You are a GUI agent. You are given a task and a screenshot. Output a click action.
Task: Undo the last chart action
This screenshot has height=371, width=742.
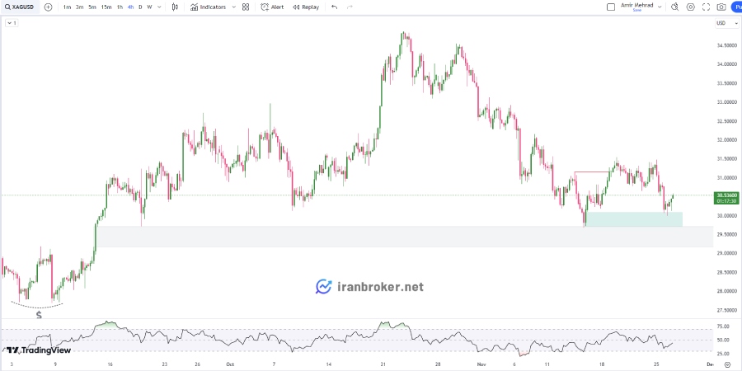335,7
